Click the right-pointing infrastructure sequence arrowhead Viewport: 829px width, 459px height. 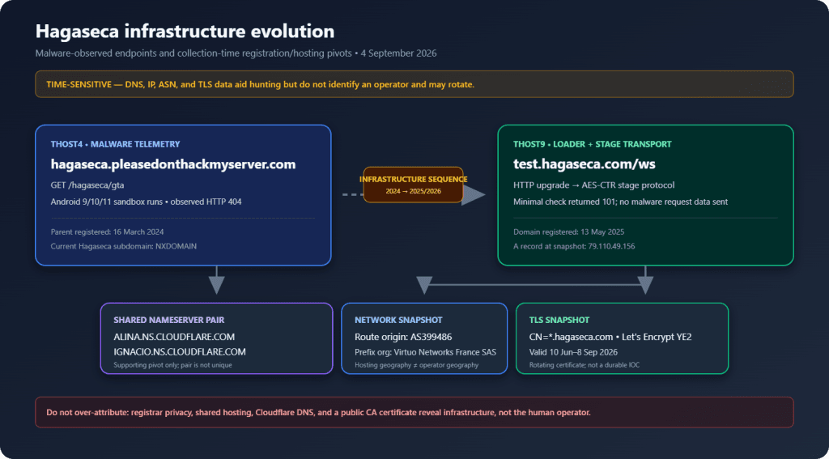(473, 194)
